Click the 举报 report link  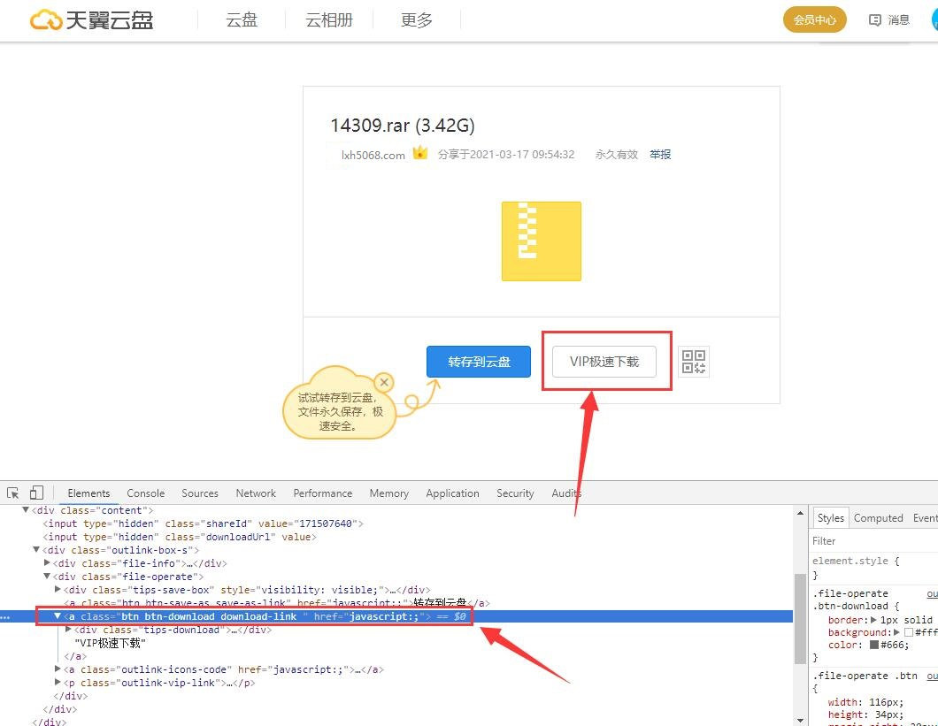[660, 154]
